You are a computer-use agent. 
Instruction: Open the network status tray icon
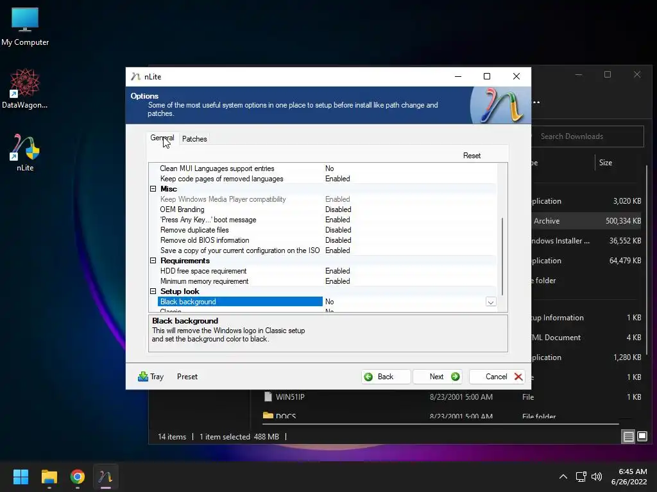pos(581,477)
